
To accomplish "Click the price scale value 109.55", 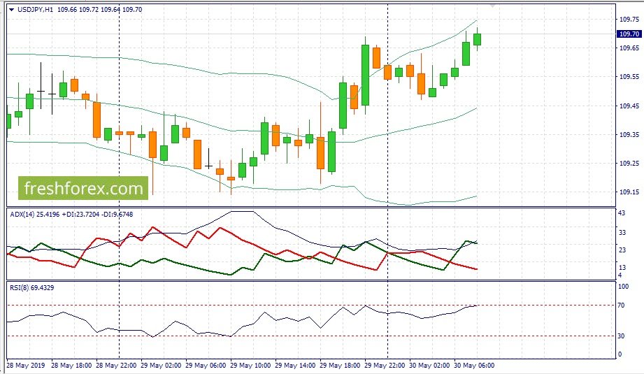I will click(629, 77).
